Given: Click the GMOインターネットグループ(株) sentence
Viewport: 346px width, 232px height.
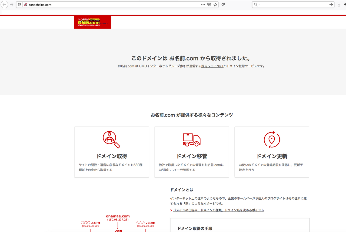Looking at the screenshot, I should tap(191, 66).
